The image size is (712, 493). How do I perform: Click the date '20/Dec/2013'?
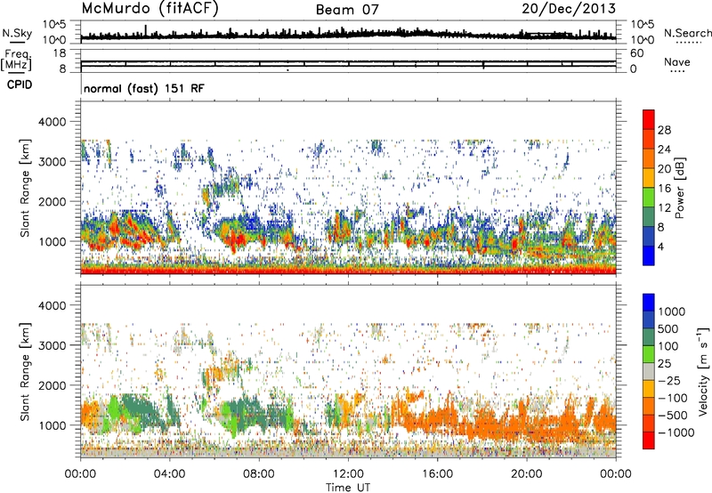[569, 9]
